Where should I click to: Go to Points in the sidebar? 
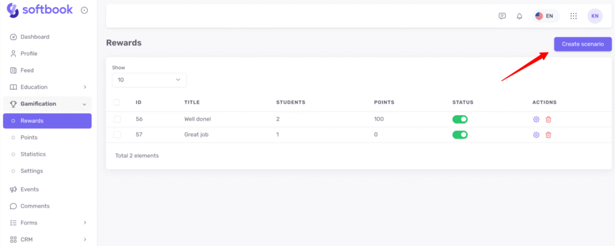coord(29,137)
